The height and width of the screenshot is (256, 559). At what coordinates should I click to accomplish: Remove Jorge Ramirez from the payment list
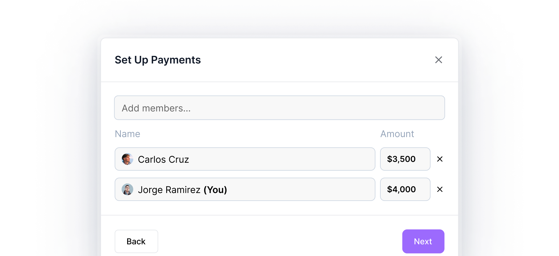(440, 189)
